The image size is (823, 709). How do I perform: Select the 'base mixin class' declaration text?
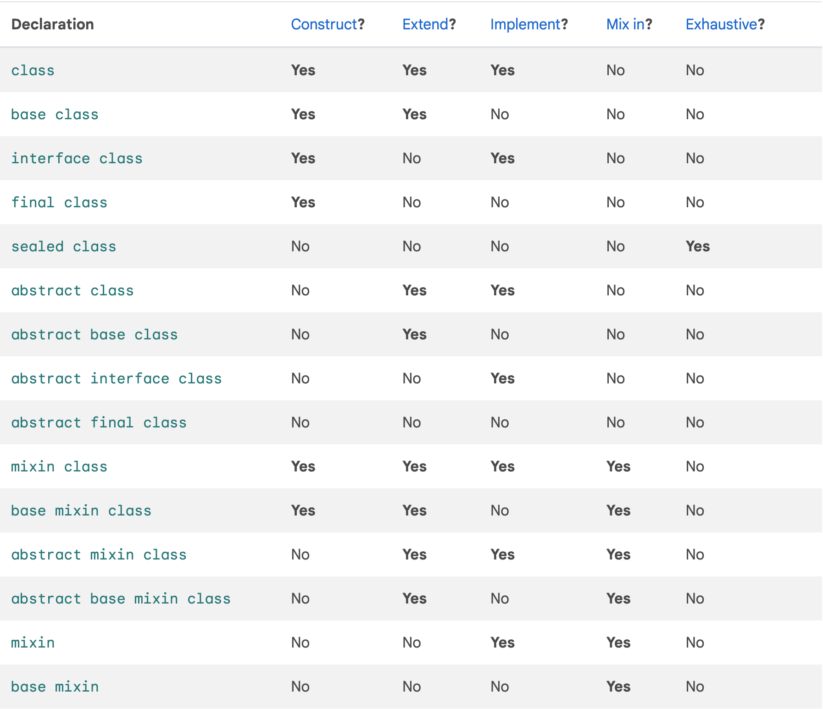(x=81, y=511)
